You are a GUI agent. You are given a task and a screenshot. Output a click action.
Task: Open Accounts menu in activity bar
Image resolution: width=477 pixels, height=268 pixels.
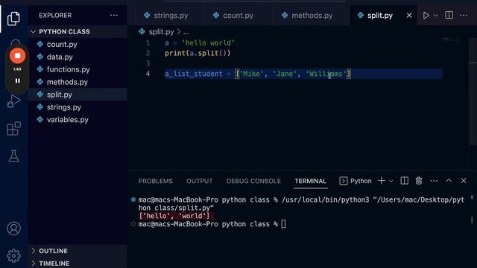pyautogui.click(x=13, y=229)
